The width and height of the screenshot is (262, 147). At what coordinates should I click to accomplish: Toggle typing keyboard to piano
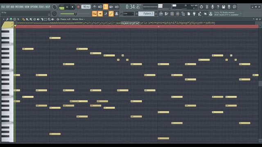pos(95,13)
